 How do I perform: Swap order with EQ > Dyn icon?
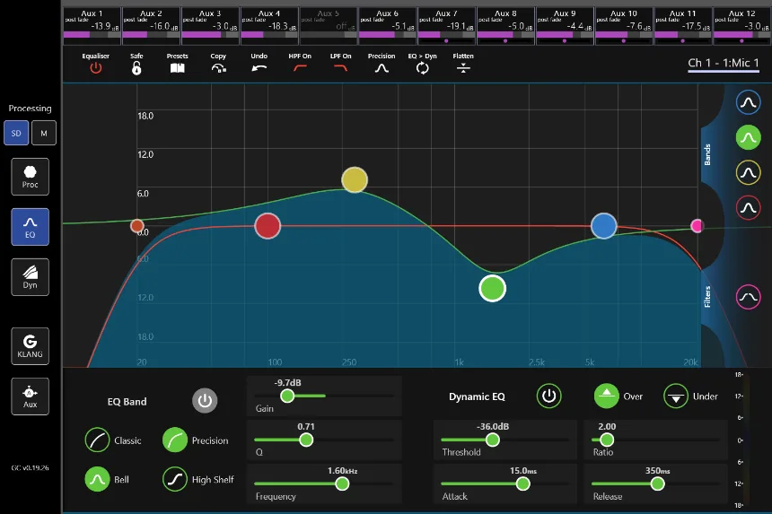423,68
